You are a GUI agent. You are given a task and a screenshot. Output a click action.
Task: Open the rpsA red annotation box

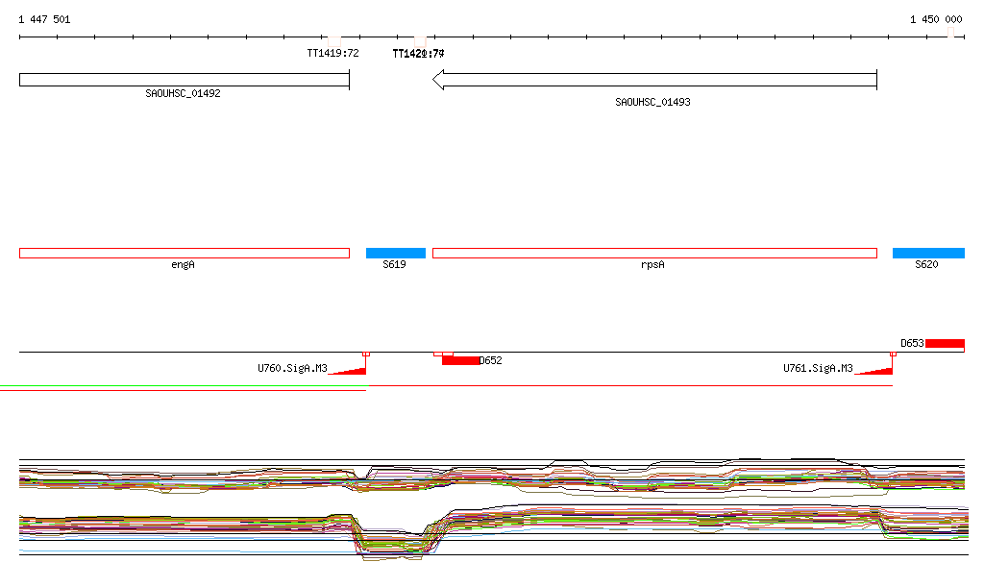(x=654, y=253)
